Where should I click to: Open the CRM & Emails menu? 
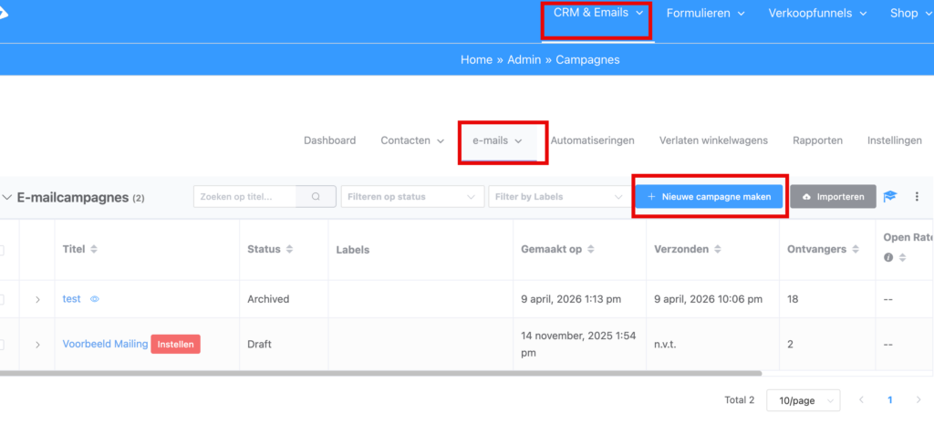[598, 13]
